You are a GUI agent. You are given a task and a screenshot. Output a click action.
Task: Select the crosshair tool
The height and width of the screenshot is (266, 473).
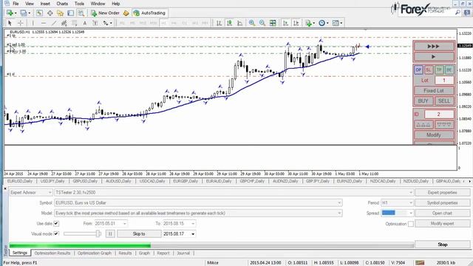coord(20,23)
